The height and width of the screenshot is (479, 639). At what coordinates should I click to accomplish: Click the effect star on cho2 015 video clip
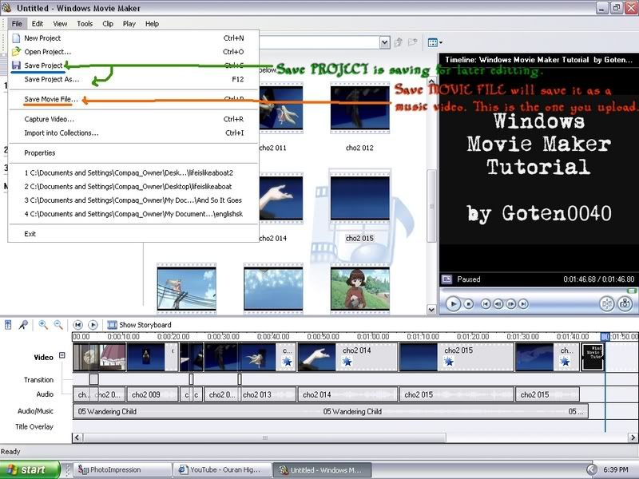coord(449,362)
